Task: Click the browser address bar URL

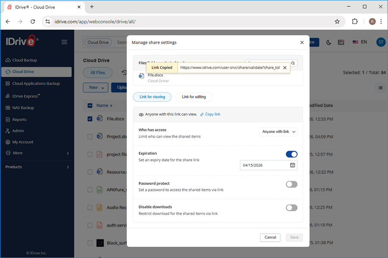Action: [x=95, y=22]
